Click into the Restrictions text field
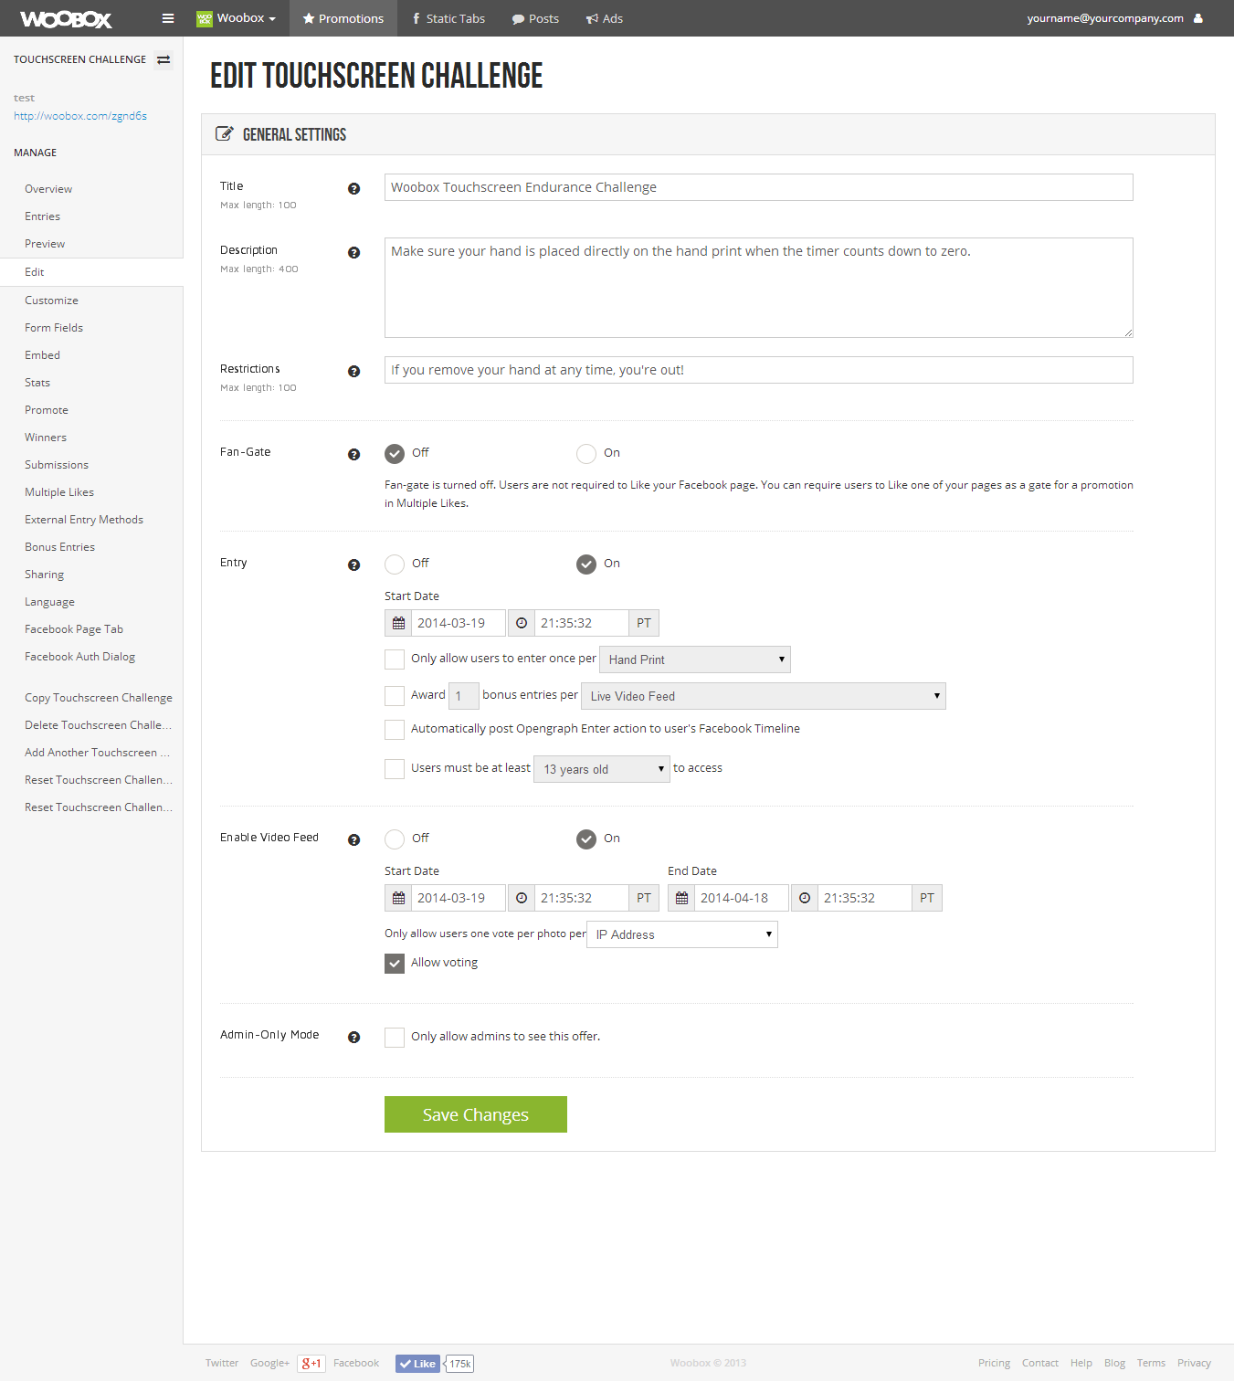 coord(759,370)
